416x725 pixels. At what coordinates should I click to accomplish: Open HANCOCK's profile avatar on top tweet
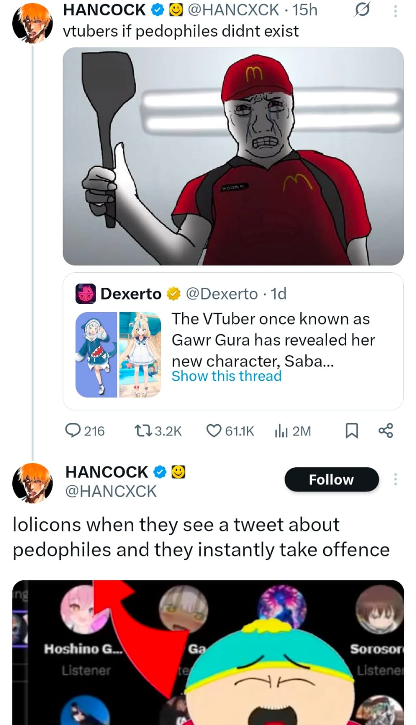coord(32,23)
